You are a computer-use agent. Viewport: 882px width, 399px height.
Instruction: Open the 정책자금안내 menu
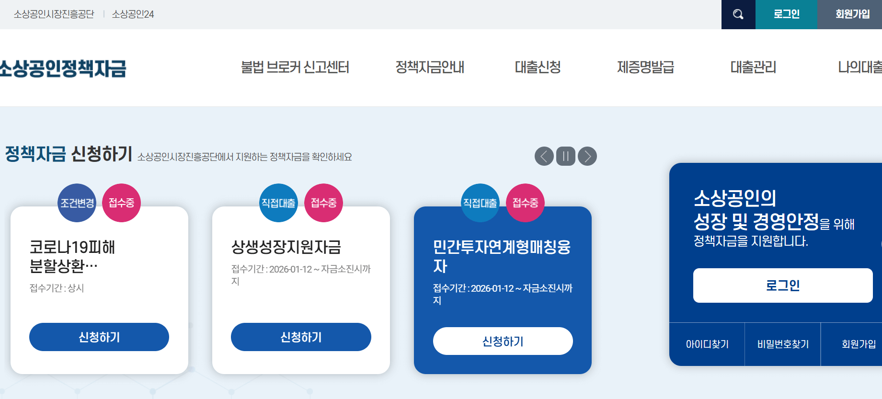click(x=430, y=68)
